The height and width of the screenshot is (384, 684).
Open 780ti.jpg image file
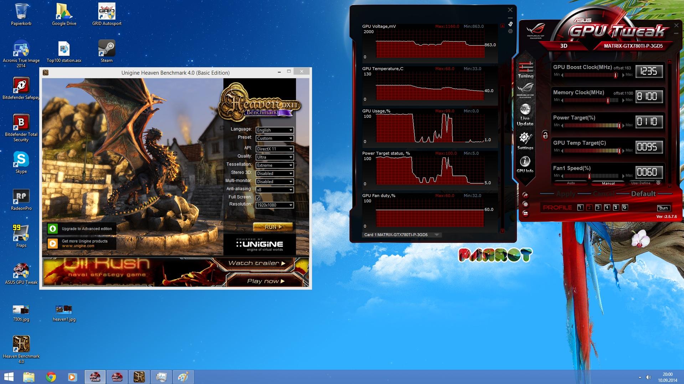[x=21, y=313]
